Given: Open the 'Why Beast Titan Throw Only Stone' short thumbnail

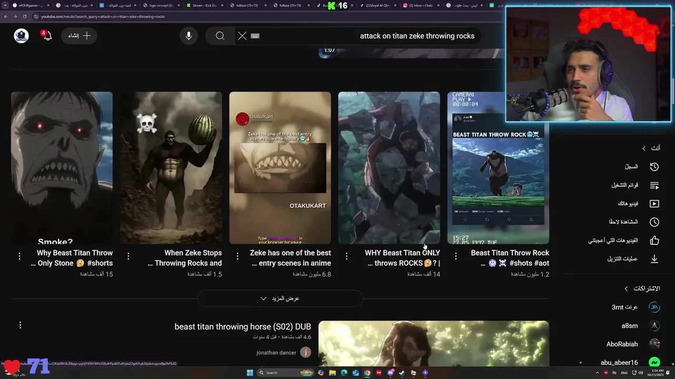Looking at the screenshot, I should (x=62, y=168).
